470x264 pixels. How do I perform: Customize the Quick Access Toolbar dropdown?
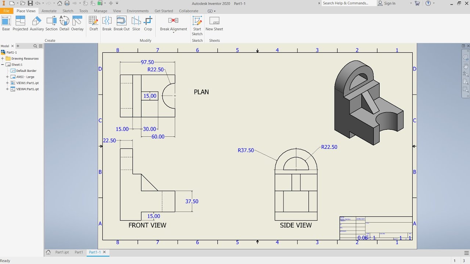click(117, 3)
